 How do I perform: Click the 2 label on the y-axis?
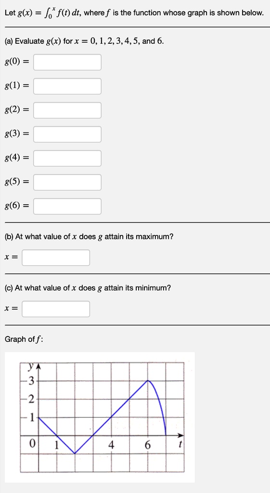31,400
